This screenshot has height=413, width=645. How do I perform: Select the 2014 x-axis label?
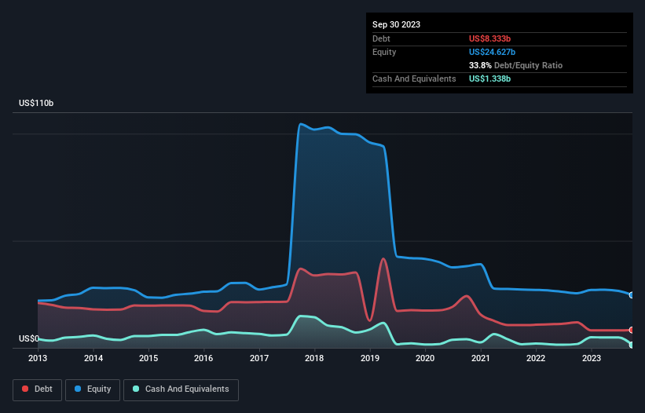pyautogui.click(x=93, y=358)
